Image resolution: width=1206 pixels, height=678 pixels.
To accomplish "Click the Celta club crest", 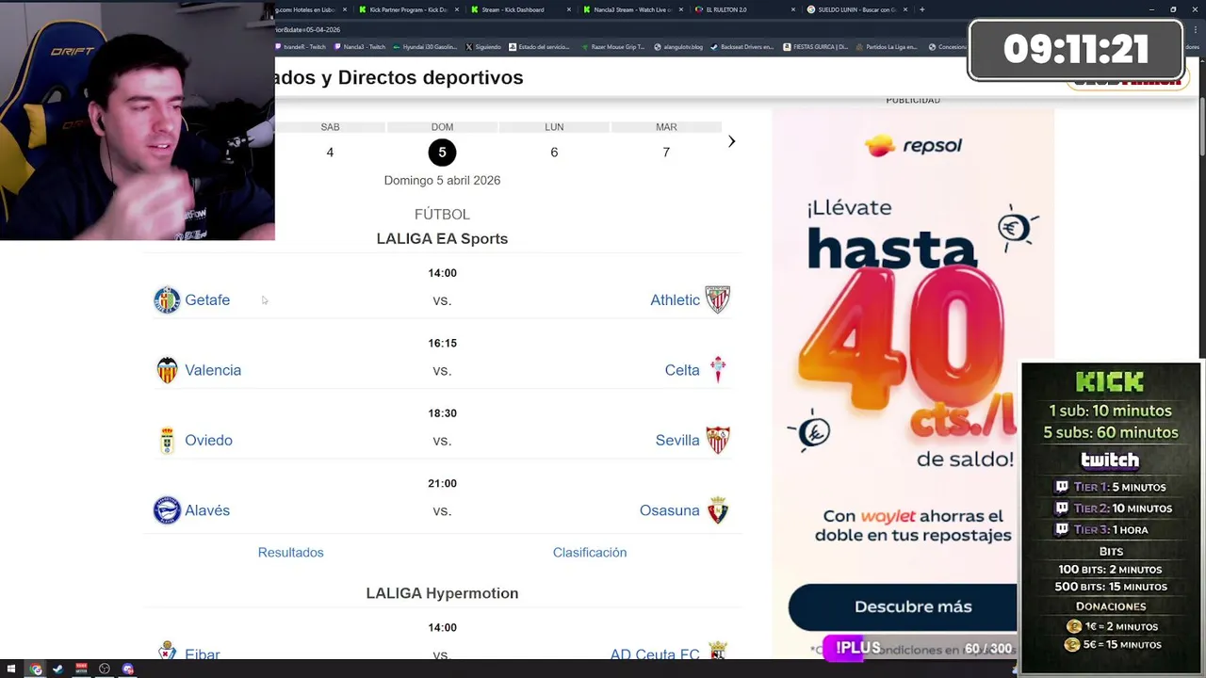I will [x=718, y=370].
